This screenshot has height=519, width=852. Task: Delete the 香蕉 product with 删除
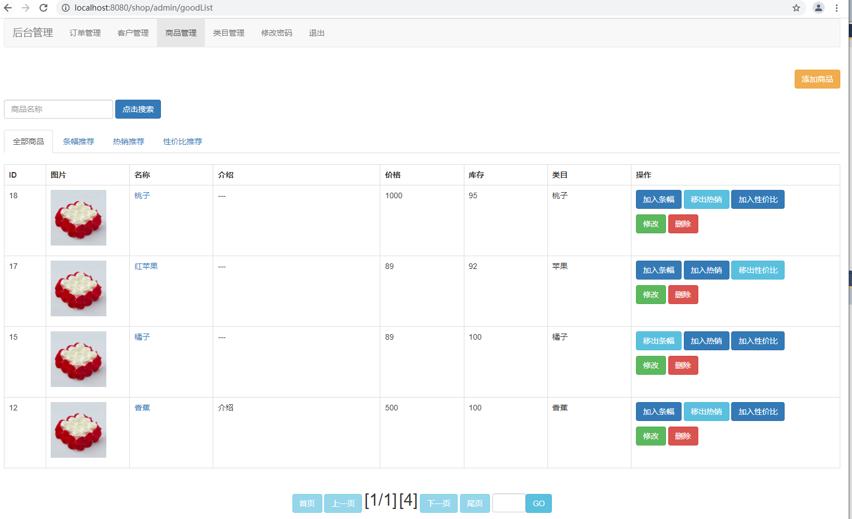coord(683,436)
